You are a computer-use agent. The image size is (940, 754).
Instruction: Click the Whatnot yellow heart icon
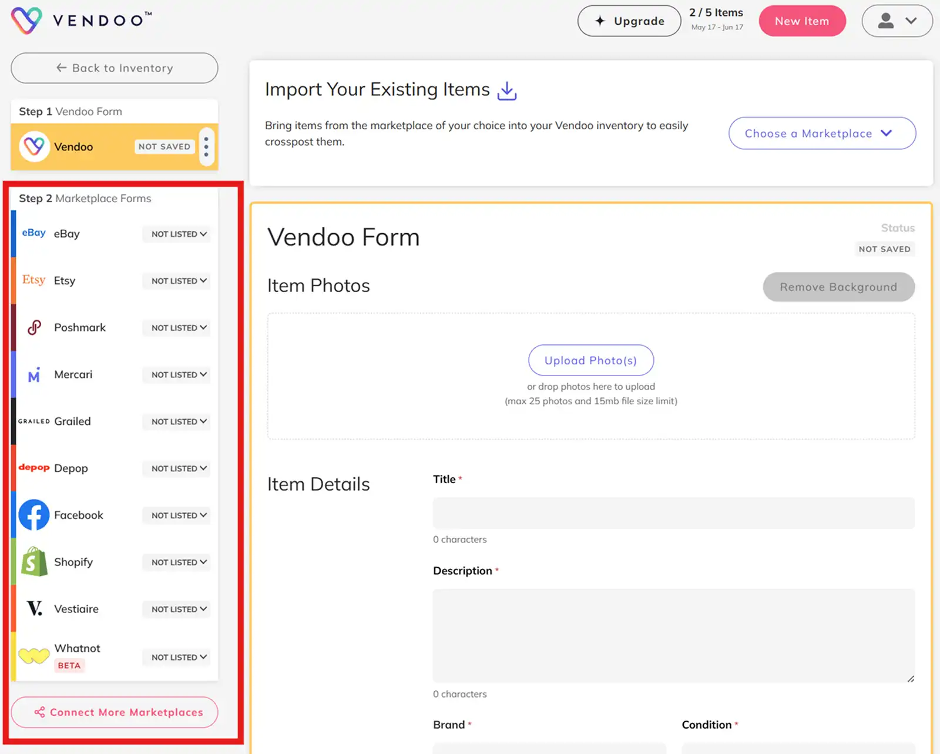click(x=34, y=656)
